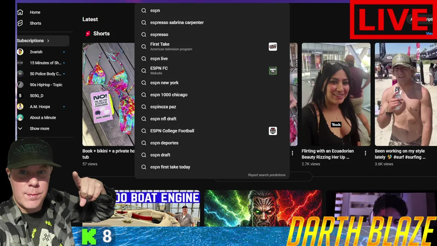
Task: Select espresso sabrina carpenter suggestion
Action: (x=212, y=23)
